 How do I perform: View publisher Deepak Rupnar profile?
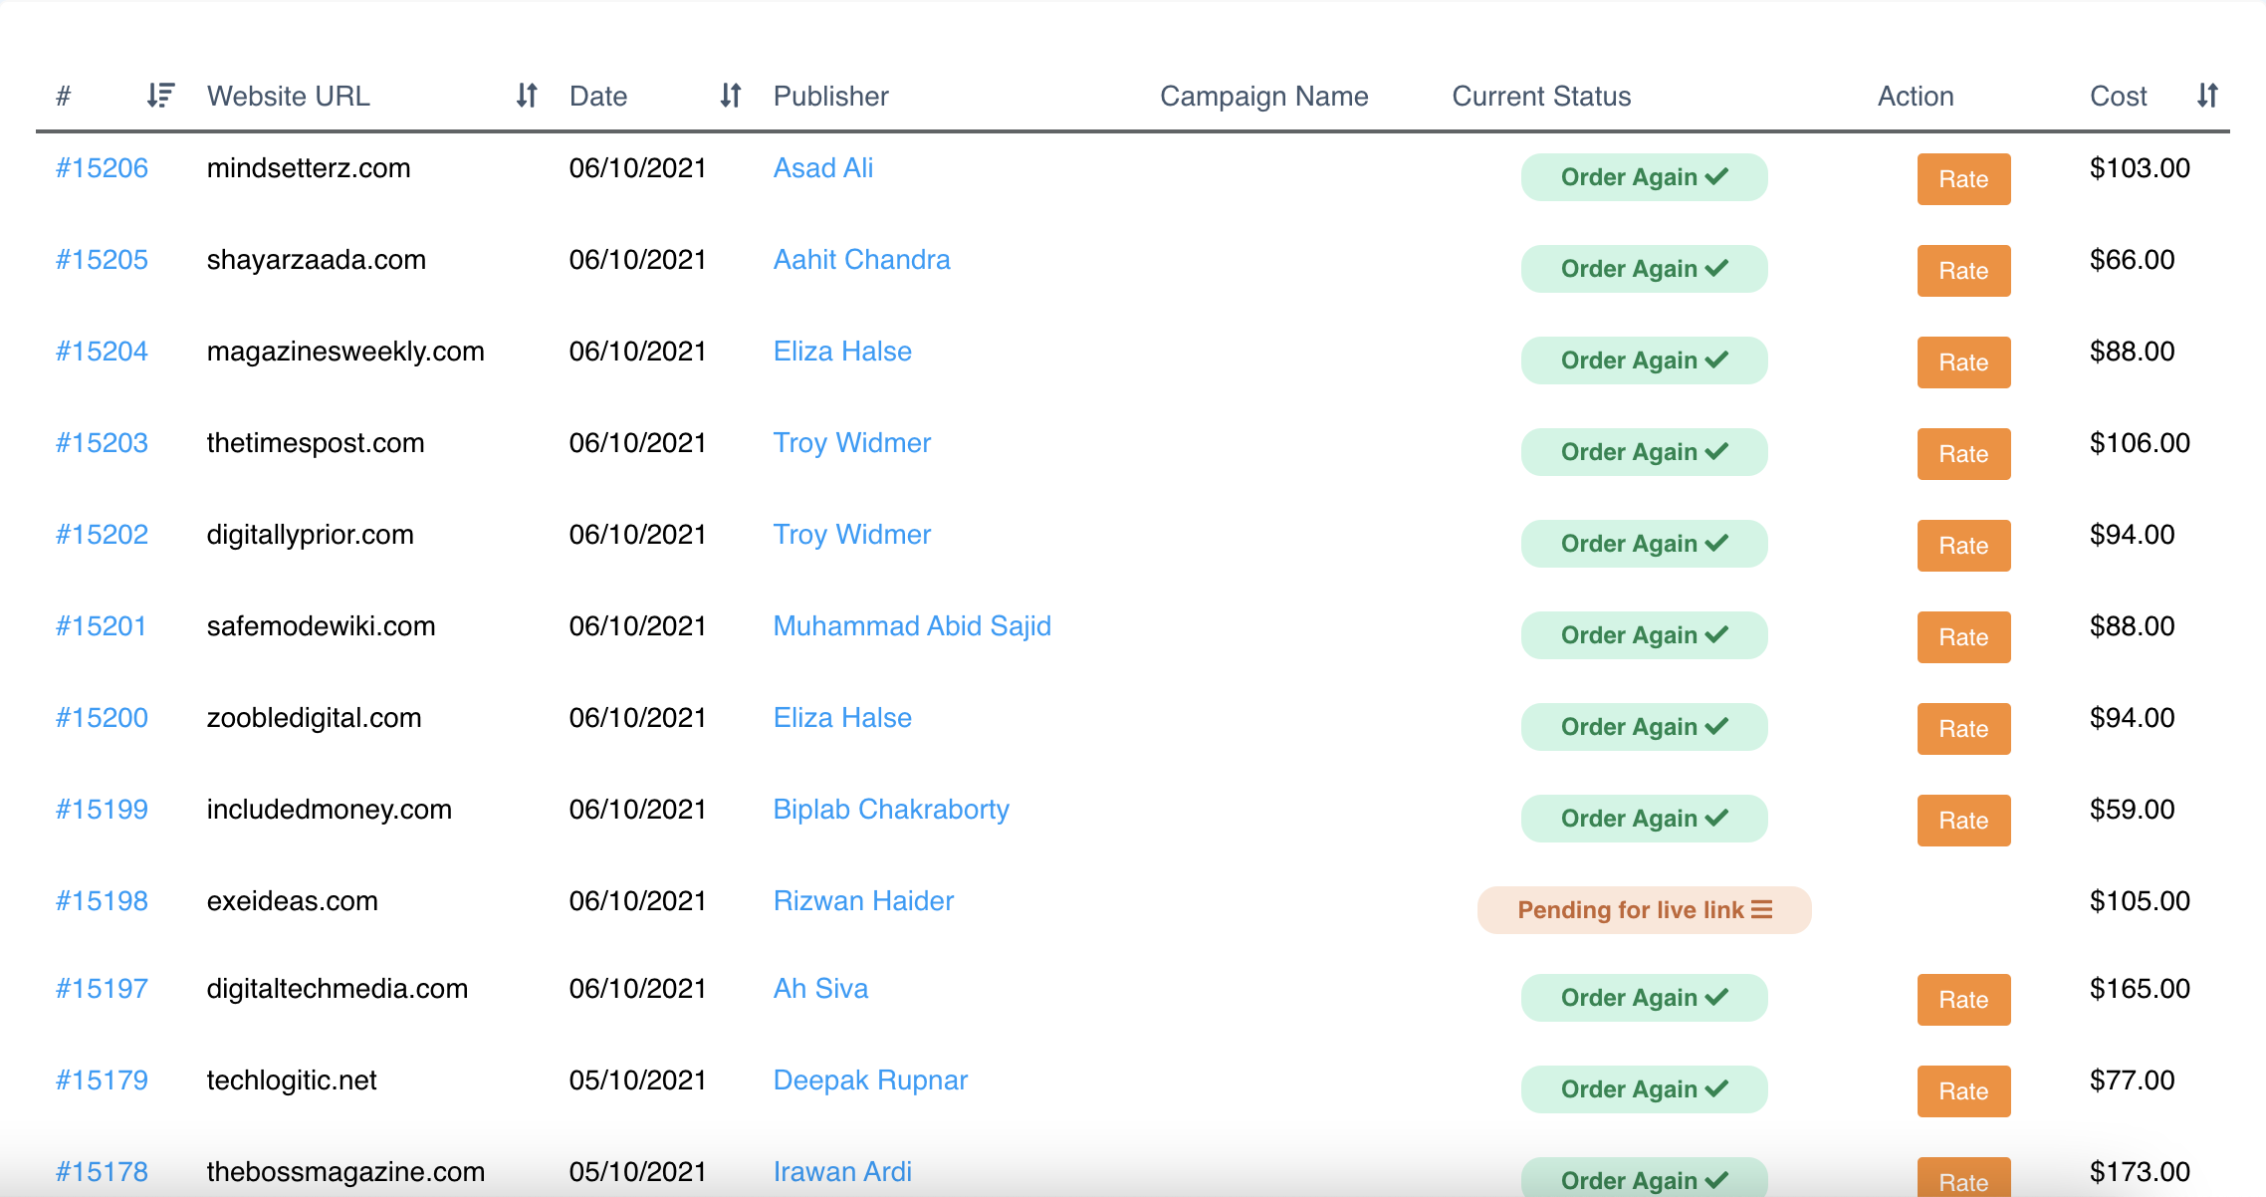click(x=870, y=1079)
